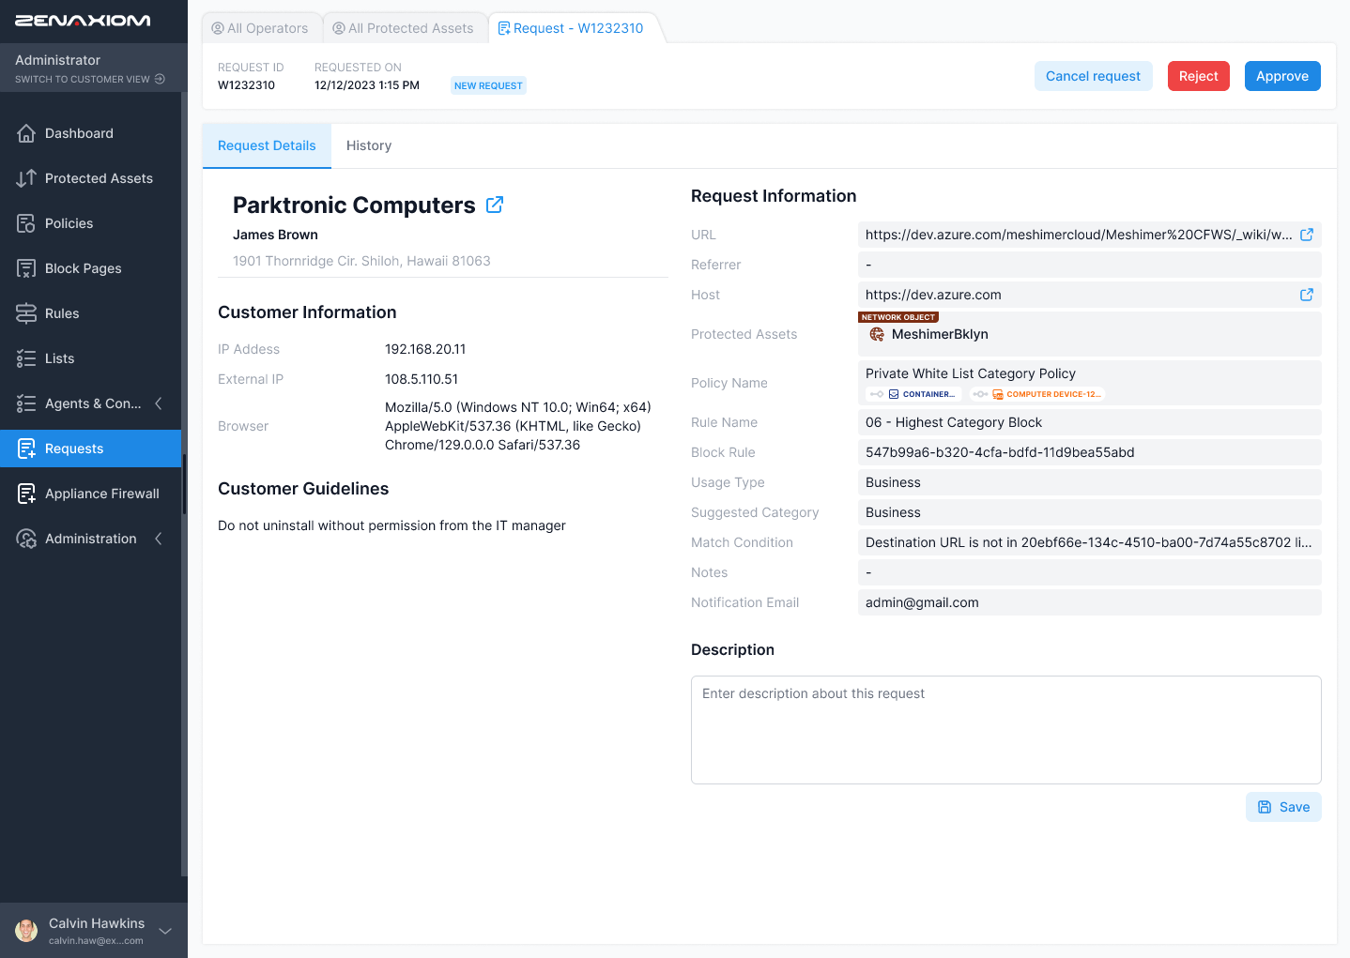Click IP address 192.168.20.11
Image resolution: width=1350 pixels, height=958 pixels.
(425, 349)
